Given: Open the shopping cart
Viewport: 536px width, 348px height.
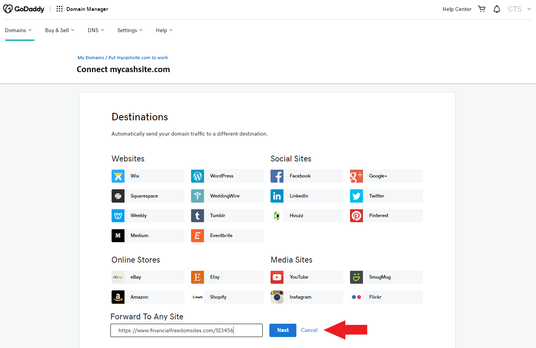Looking at the screenshot, I should click(x=482, y=9).
